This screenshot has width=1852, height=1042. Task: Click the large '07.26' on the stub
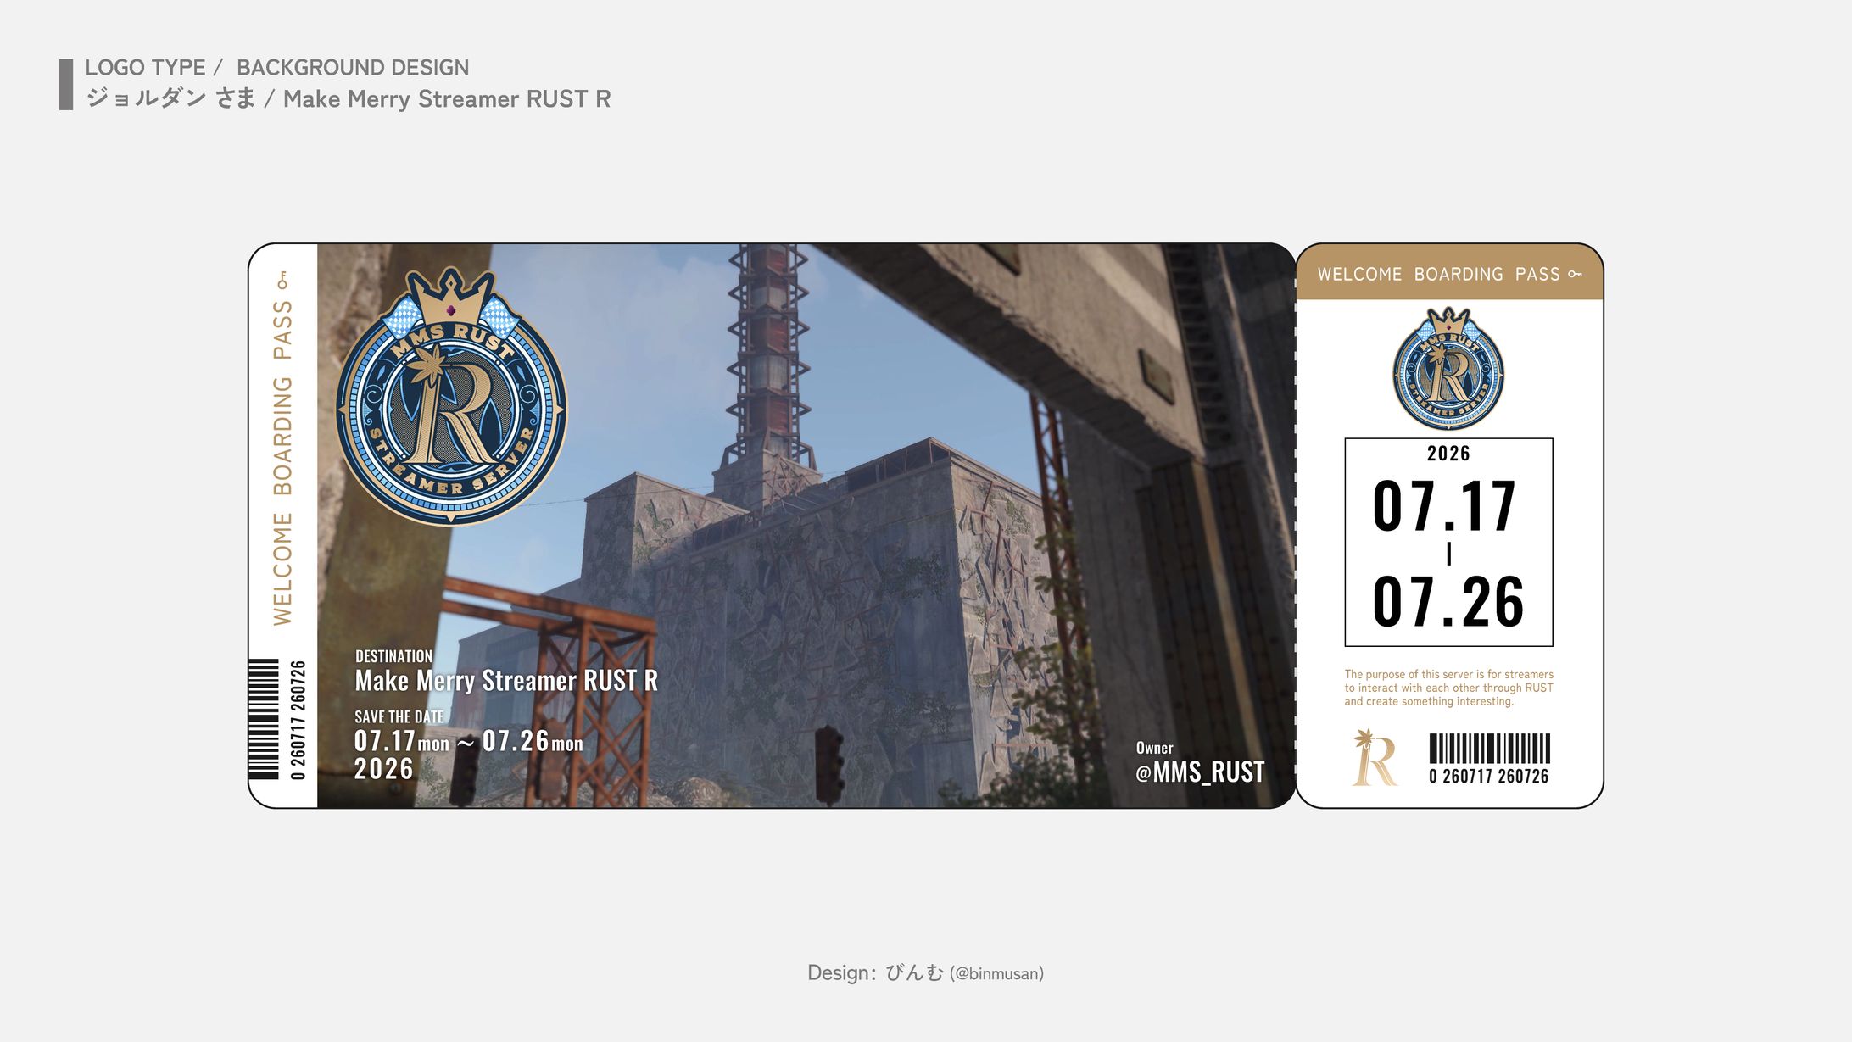click(1448, 602)
